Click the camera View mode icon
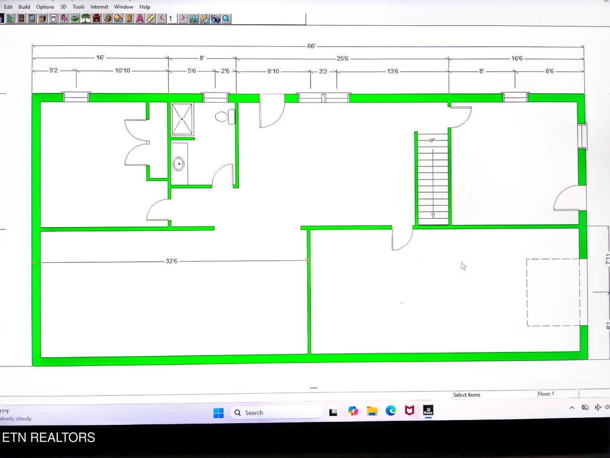The width and height of the screenshot is (610, 458). point(215,18)
